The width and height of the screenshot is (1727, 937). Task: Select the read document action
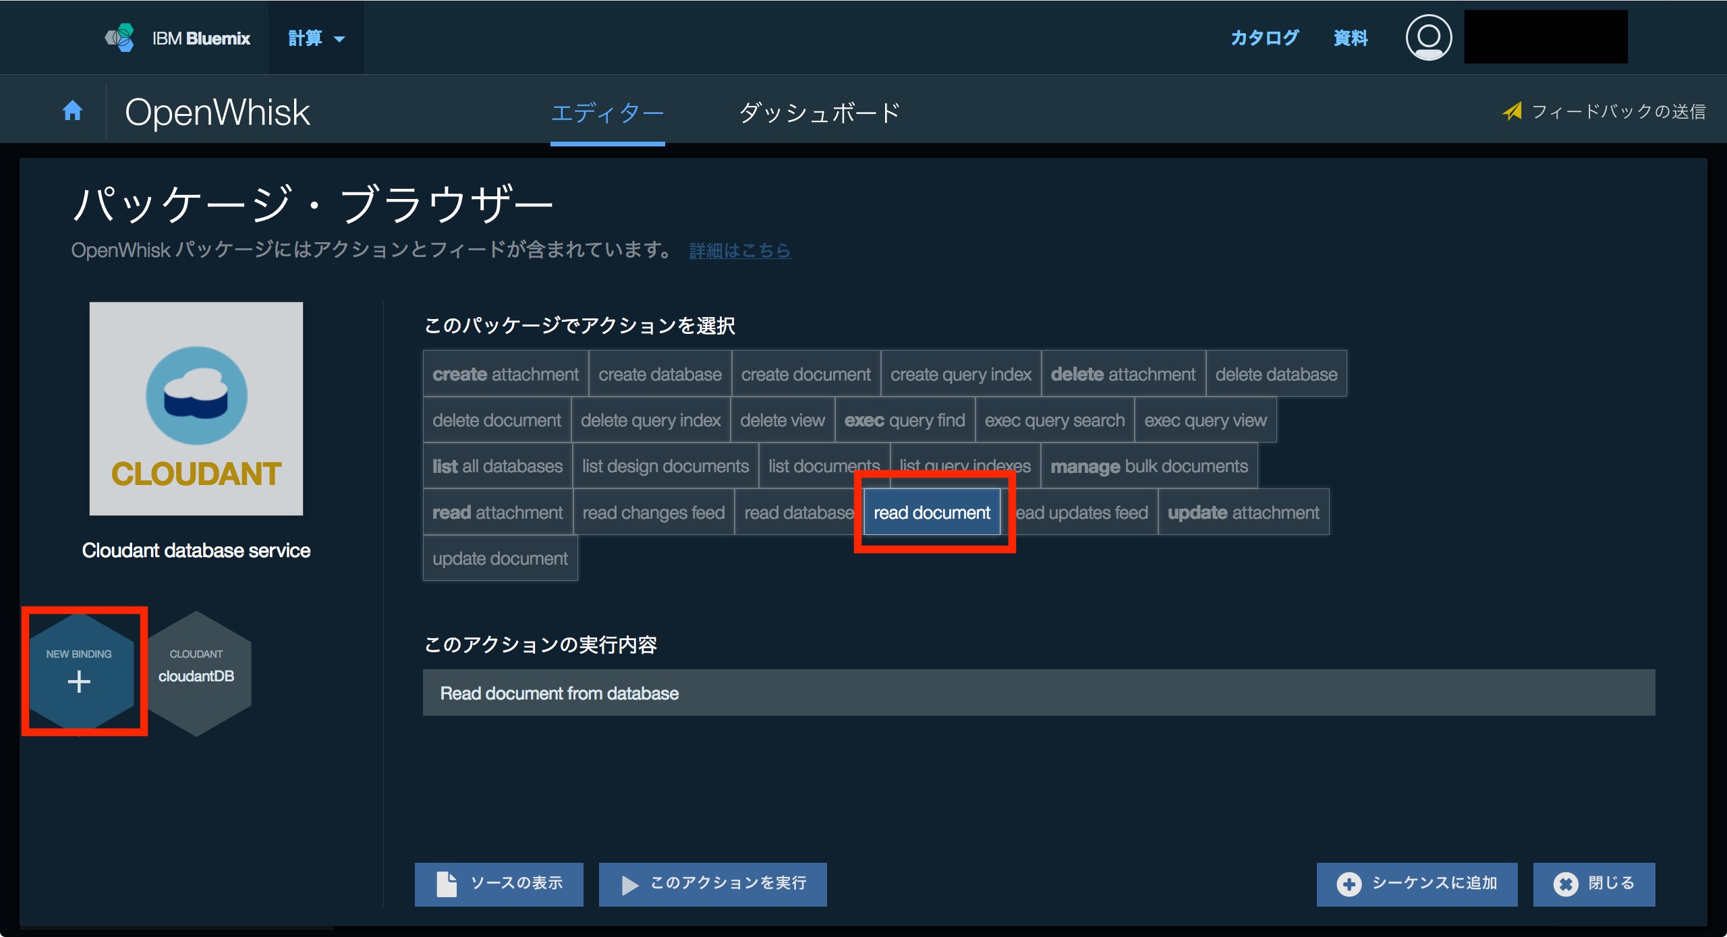pos(932,512)
